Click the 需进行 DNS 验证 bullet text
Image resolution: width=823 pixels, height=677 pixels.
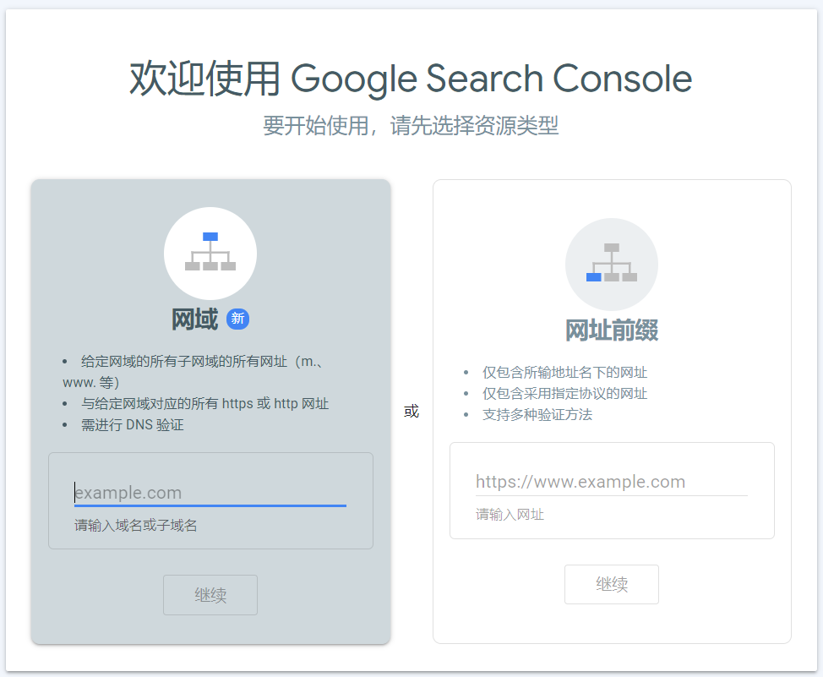tap(133, 425)
